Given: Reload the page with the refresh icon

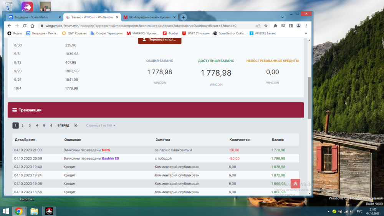Looking at the screenshot, I should (25, 26).
